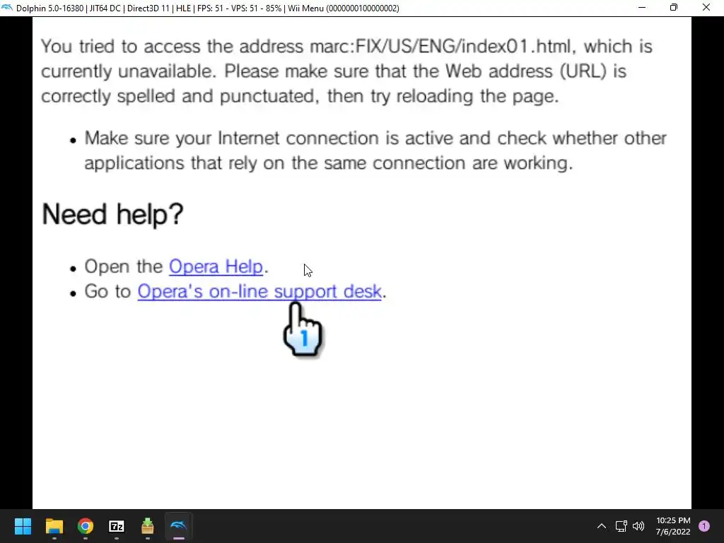Screen dimensions: 724x543
Task: Open 7-Zip from the taskbar
Action: pyautogui.click(x=117, y=526)
